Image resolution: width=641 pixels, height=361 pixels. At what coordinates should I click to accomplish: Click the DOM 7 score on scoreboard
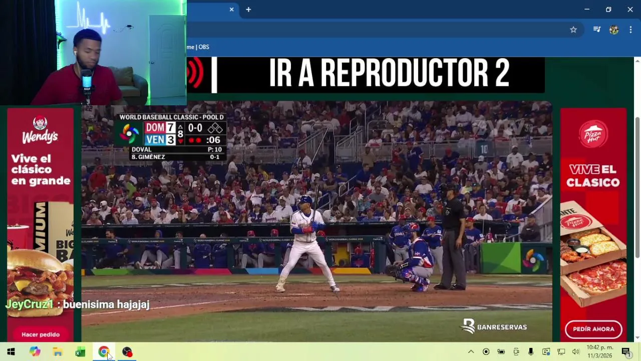click(160, 128)
